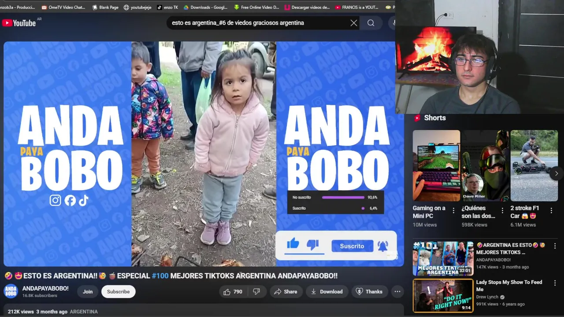The height and width of the screenshot is (317, 564).
Task: Click the Facebook icon in video overlay
Action: tap(70, 201)
